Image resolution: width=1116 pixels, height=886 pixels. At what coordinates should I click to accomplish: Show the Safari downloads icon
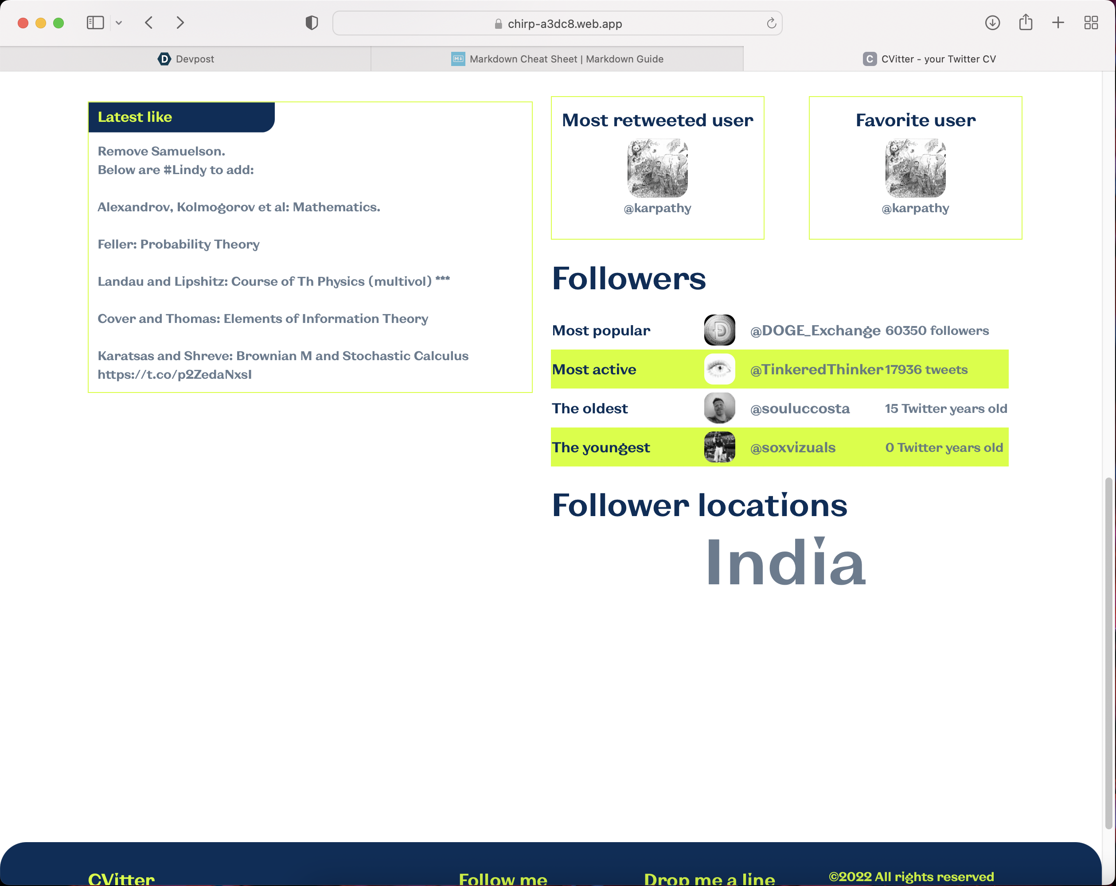point(992,23)
